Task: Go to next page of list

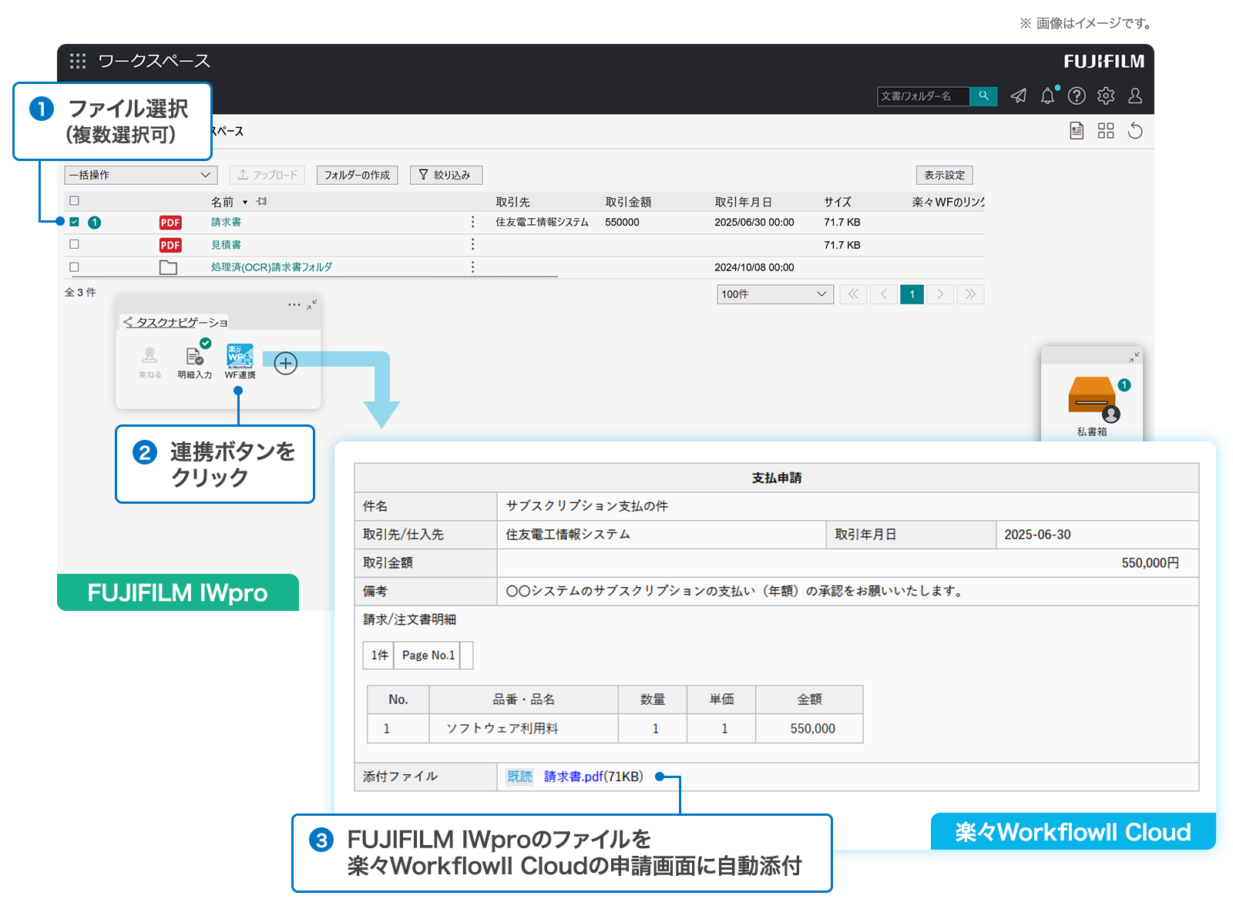Action: (x=940, y=294)
